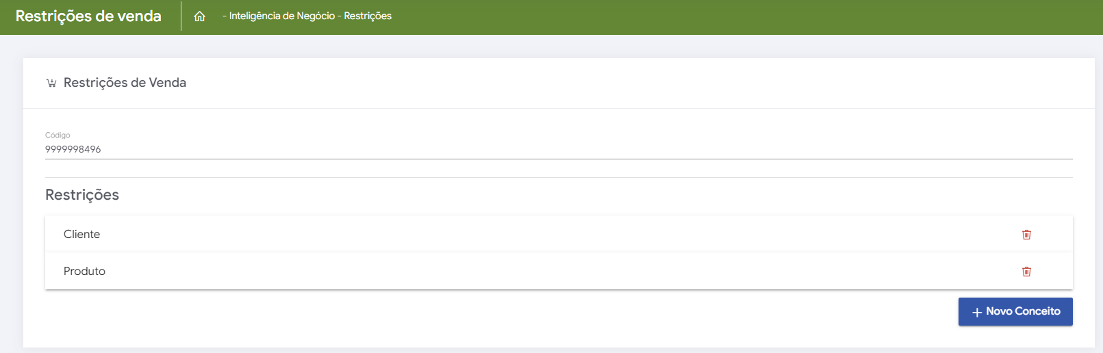This screenshot has height=353, width=1103.
Task: Go to the home page icon
Action: pos(199,16)
